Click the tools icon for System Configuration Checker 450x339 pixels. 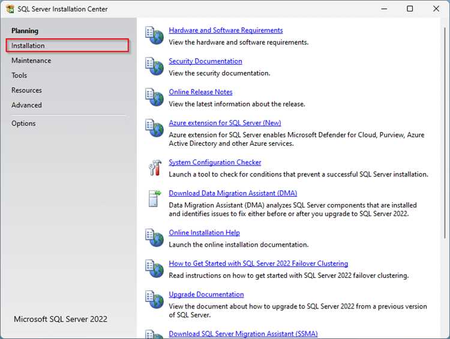pyautogui.click(x=155, y=167)
